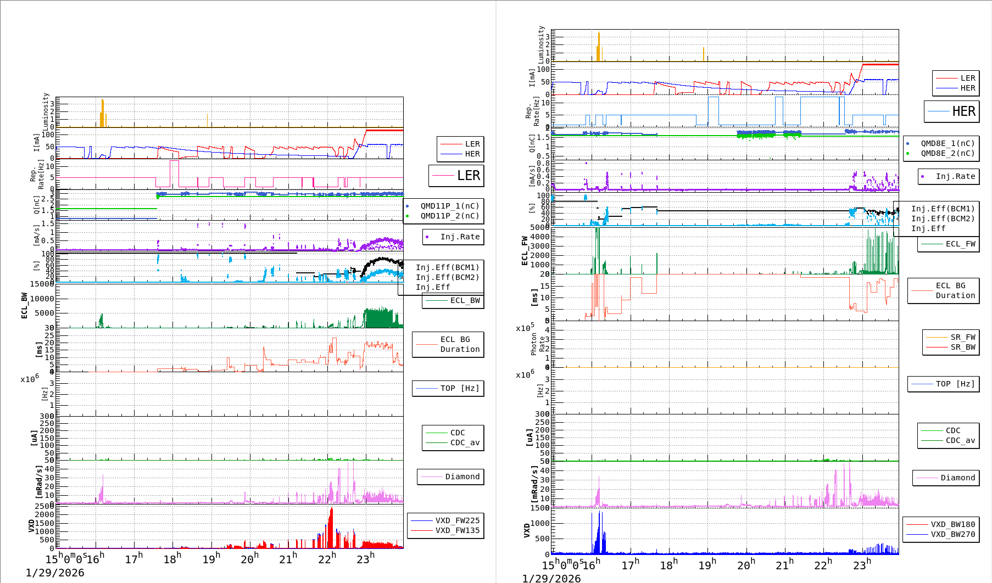Click the orange luminosity spike in LER plot
Image resolution: width=992 pixels, height=583 pixels.
[x=102, y=114]
